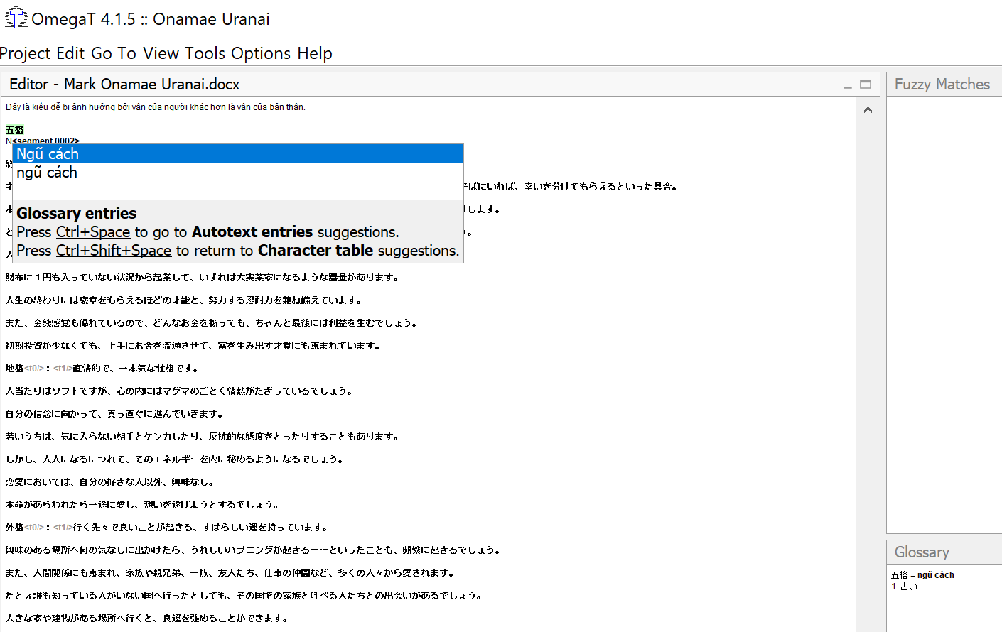Click the segment starting with 外格
This screenshot has width=1002, height=632.
(167, 528)
